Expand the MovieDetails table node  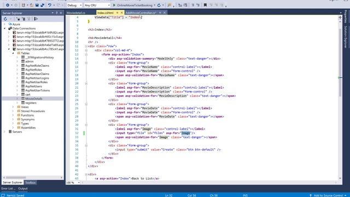click(17, 99)
